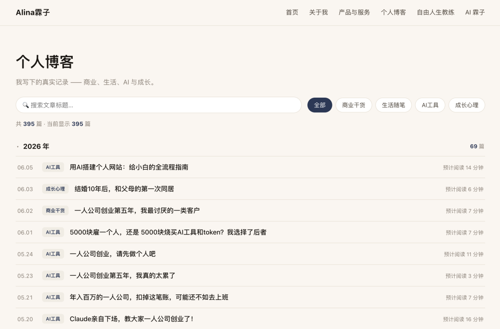Select the 全部 filter pill
The height and width of the screenshot is (329, 500).
click(x=319, y=105)
